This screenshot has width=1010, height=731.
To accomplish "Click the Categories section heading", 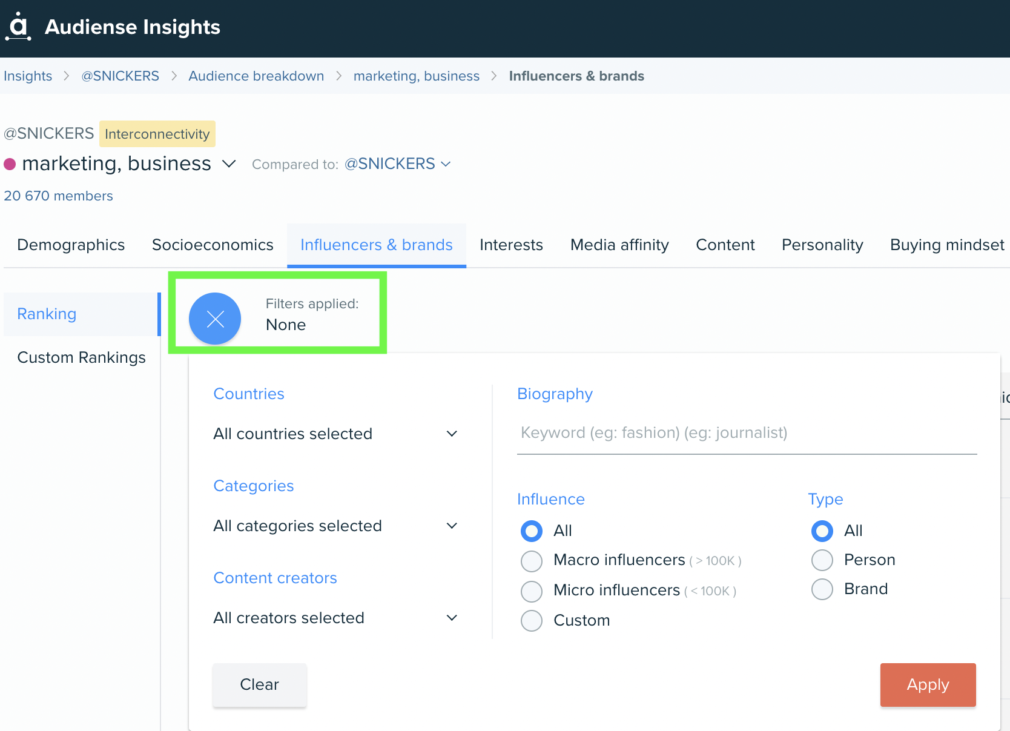I will [x=254, y=486].
